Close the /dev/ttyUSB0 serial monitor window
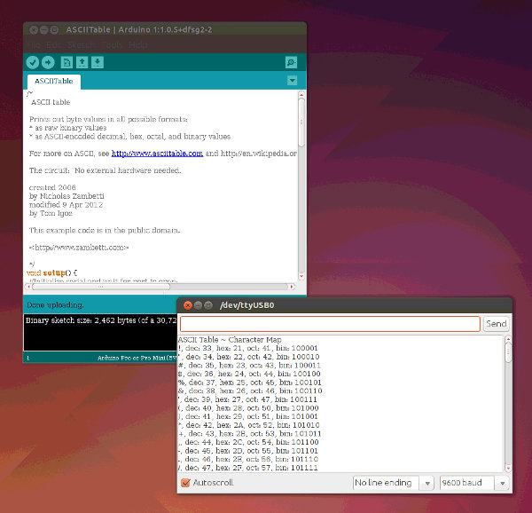 coord(187,305)
